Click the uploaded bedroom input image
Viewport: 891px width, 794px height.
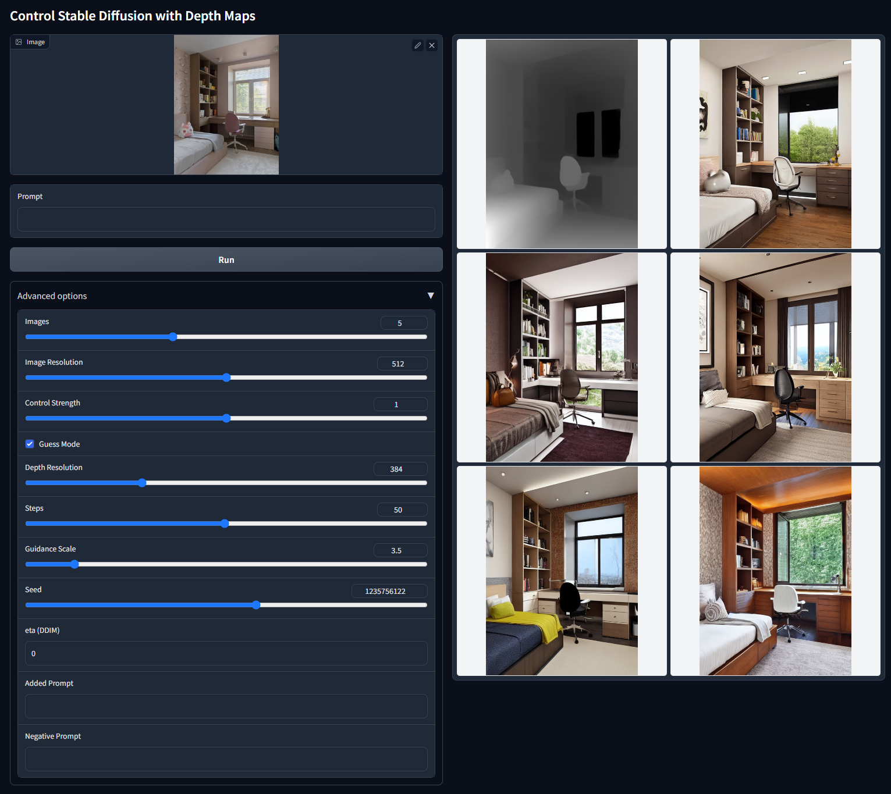coord(226,105)
